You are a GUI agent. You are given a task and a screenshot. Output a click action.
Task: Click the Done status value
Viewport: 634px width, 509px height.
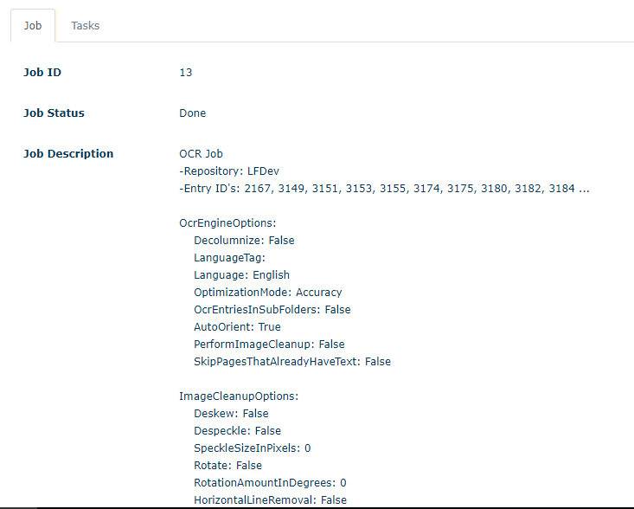click(192, 113)
